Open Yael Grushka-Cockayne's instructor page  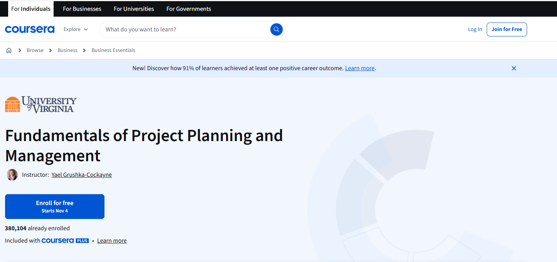tap(82, 174)
